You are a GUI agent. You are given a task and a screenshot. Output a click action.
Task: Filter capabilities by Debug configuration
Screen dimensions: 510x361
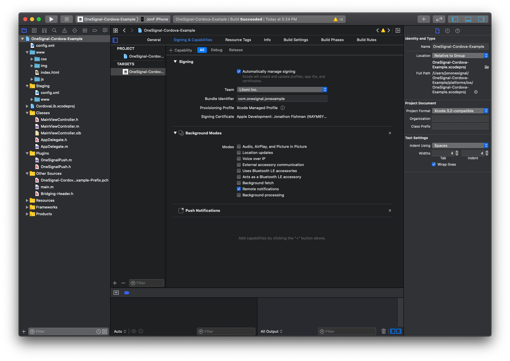point(217,50)
